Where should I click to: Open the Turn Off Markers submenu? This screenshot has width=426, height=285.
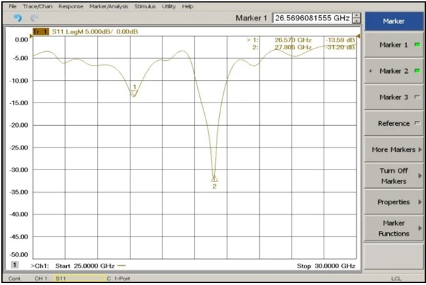click(x=394, y=176)
